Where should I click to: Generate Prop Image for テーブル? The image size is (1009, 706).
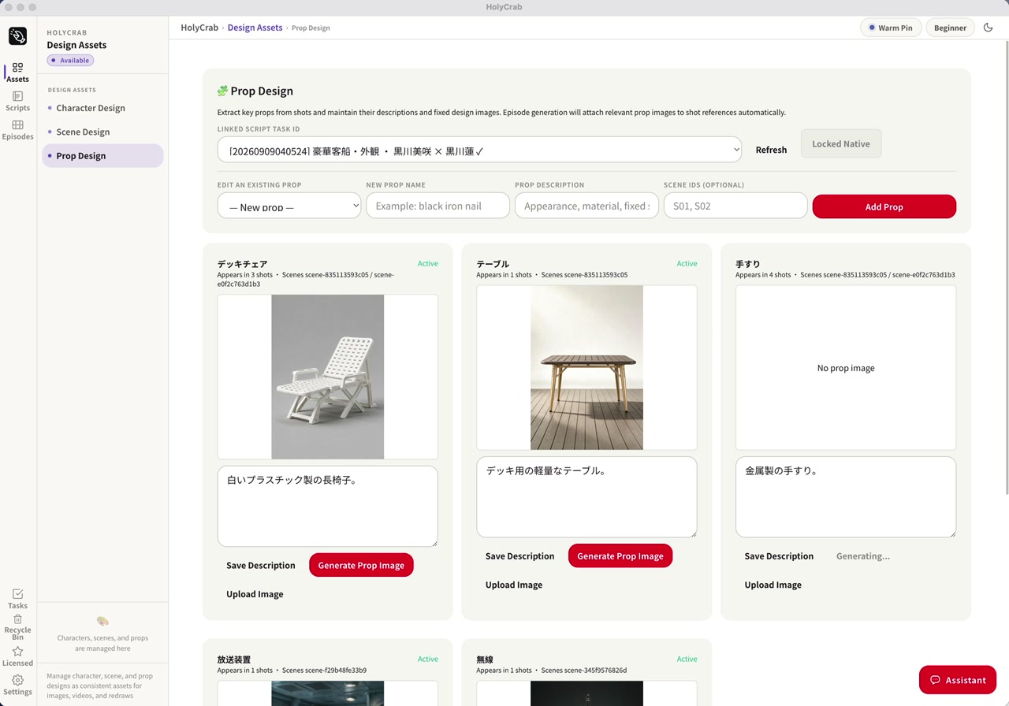[x=620, y=556]
